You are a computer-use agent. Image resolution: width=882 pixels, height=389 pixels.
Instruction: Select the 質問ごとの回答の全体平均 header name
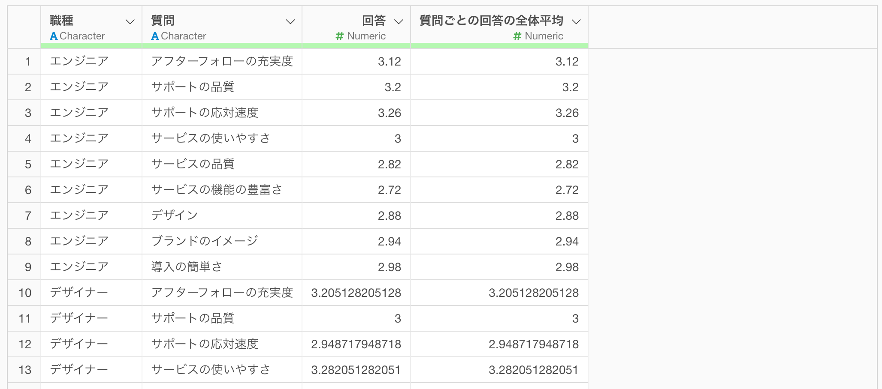click(491, 21)
